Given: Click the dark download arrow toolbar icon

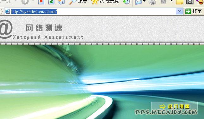Looking at the screenshot, I should [190, 2].
